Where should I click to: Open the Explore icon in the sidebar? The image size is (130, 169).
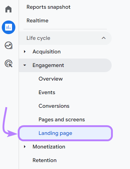click(x=8, y=45)
